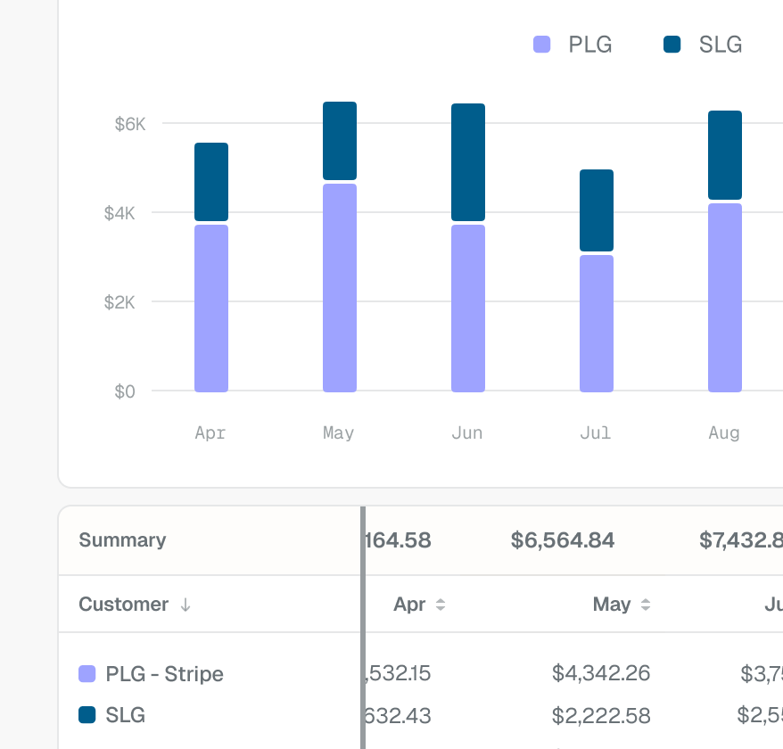
Task: Click the June SLG bar segment
Action: coord(468,162)
